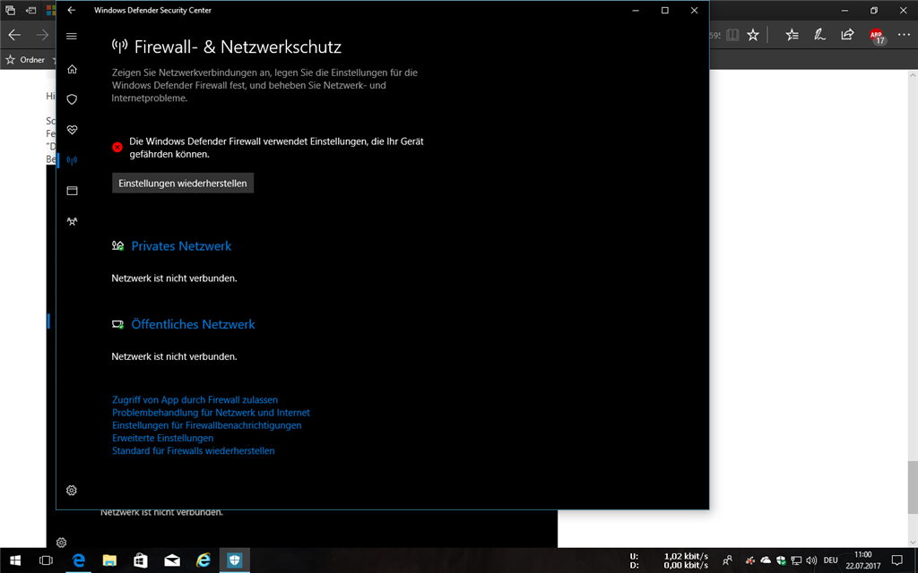Image resolution: width=918 pixels, height=573 pixels.
Task: Click red error icon beside firewall warning
Action: [x=117, y=148]
